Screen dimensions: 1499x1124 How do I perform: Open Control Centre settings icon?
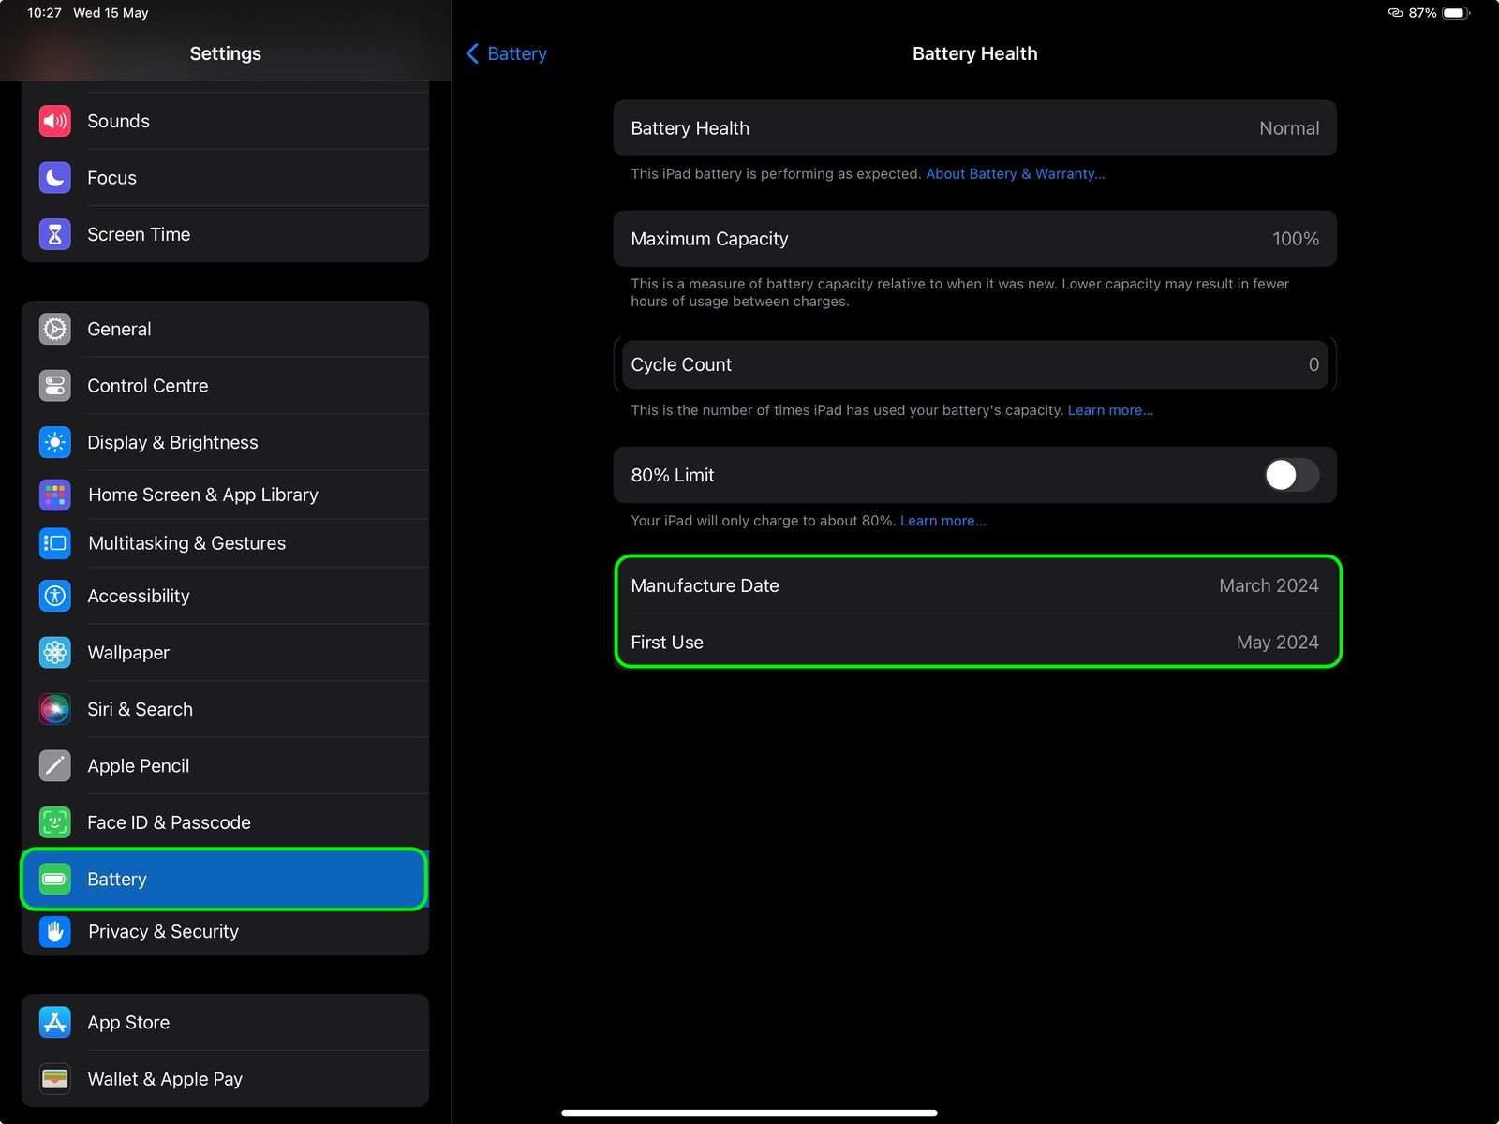54,385
